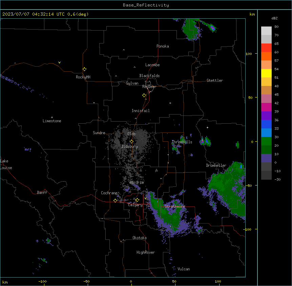
Task: Click the yellow diamond marker at Olds
Action: click(132, 142)
